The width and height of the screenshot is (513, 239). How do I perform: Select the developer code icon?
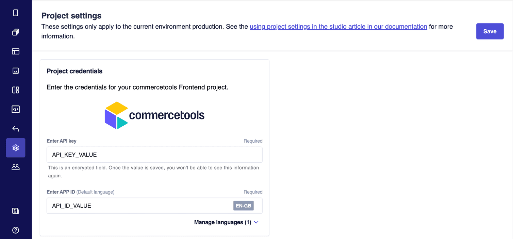coord(16,109)
